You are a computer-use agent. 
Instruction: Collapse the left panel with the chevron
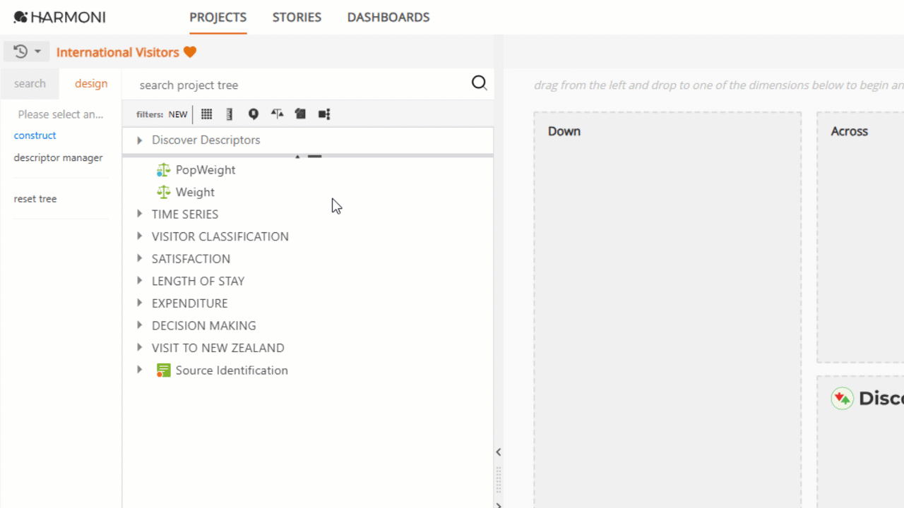tap(498, 452)
